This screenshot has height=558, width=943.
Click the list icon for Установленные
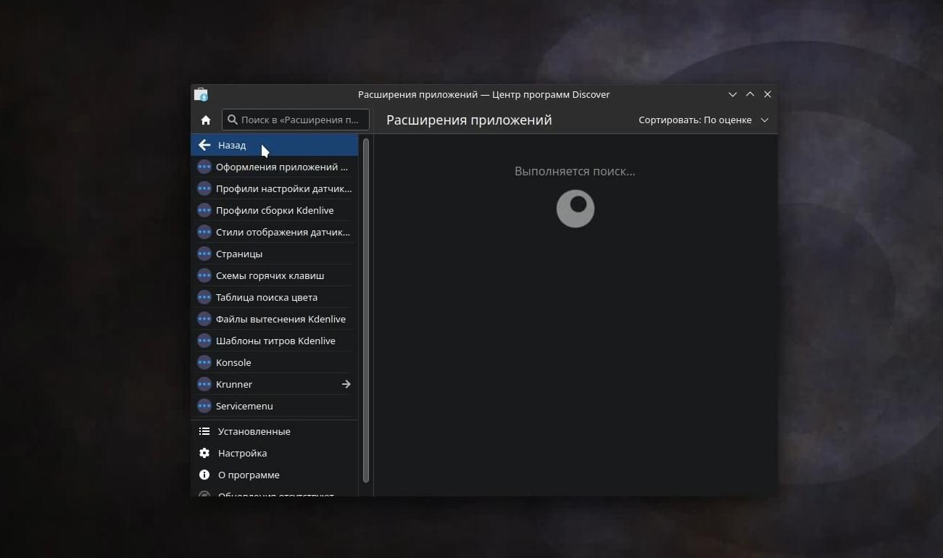point(204,431)
